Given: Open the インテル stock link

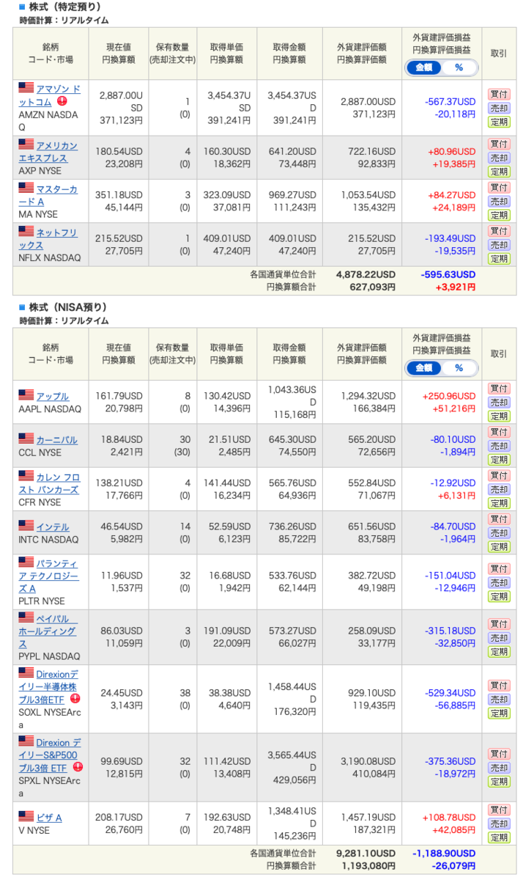Looking at the screenshot, I should pos(53,526).
